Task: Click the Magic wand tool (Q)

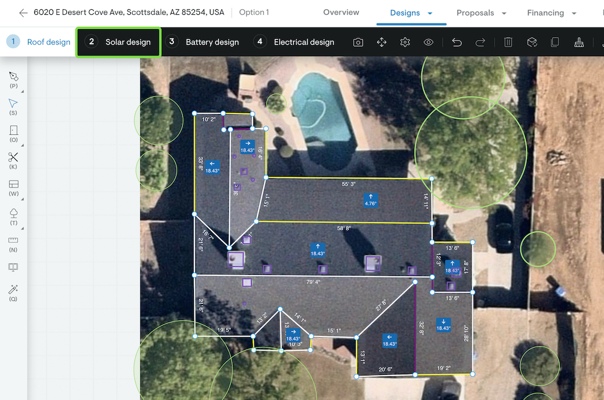Action: click(13, 289)
